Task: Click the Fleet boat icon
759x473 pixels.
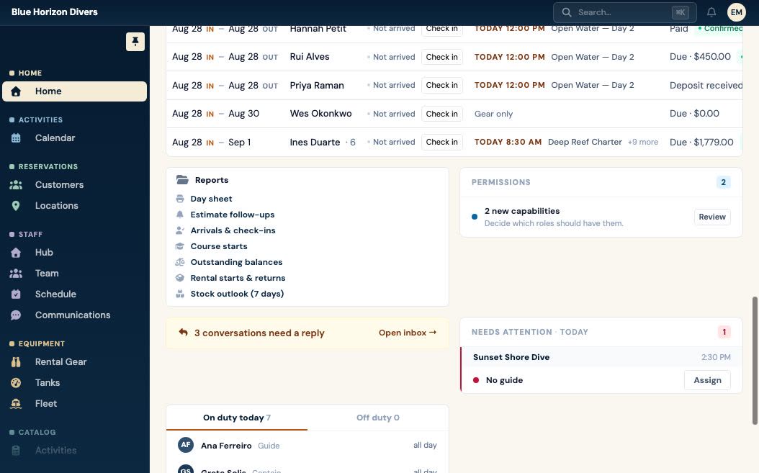Action: point(16,404)
